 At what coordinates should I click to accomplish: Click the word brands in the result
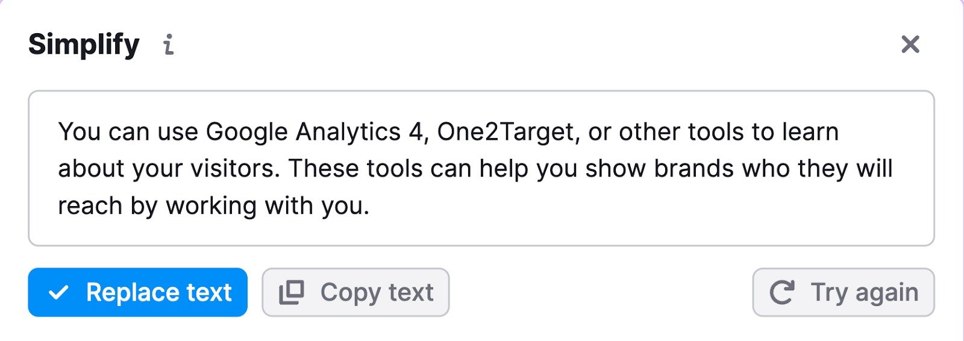tap(693, 169)
